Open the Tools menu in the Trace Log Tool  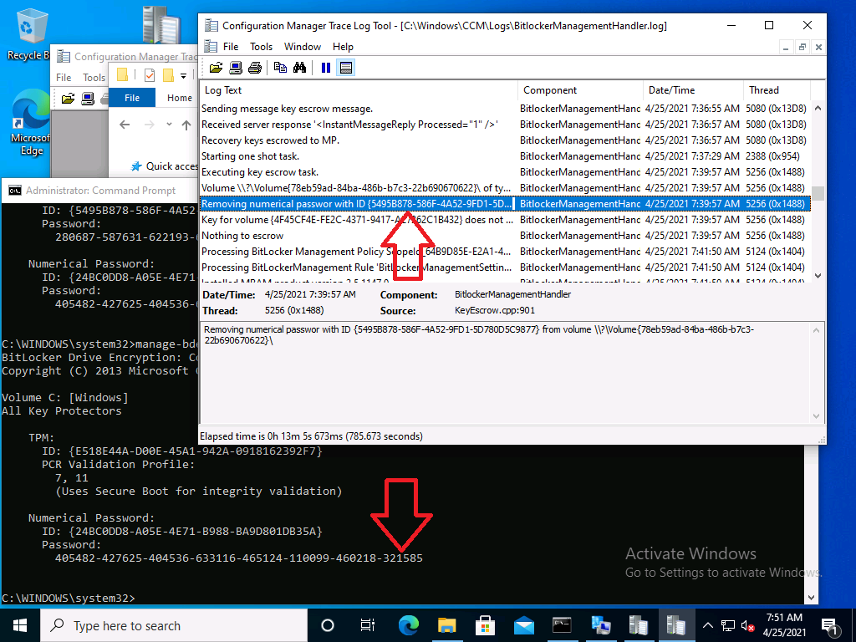[261, 47]
